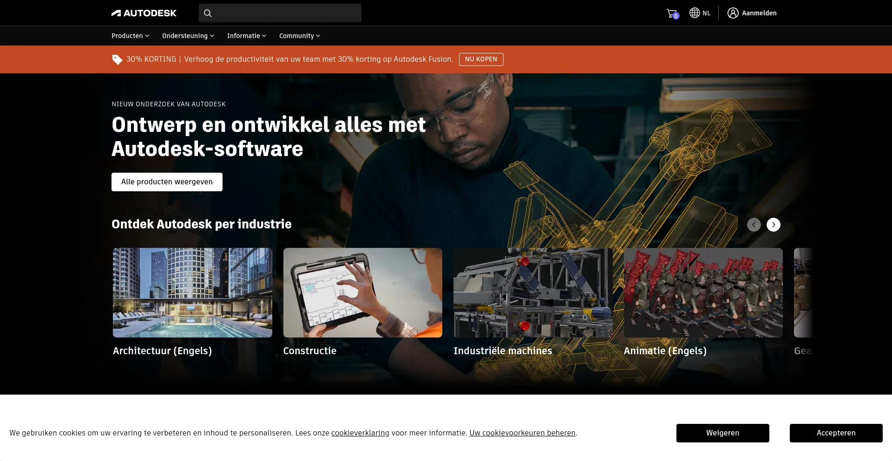Image resolution: width=892 pixels, height=461 pixels.
Task: Go to previous industry carousel slide
Action: (x=754, y=225)
